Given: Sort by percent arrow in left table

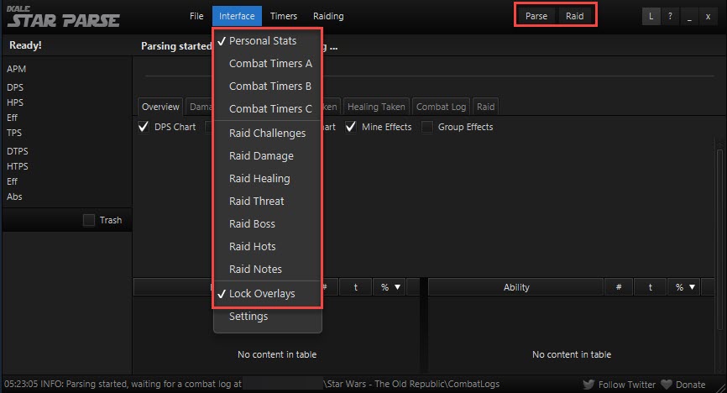Looking at the screenshot, I should (397, 287).
